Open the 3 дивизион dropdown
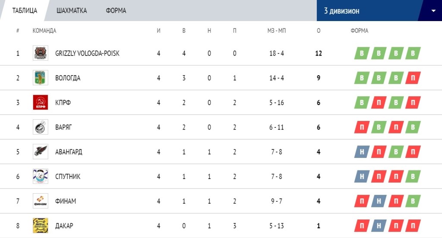The height and width of the screenshot is (238, 442). point(379,10)
